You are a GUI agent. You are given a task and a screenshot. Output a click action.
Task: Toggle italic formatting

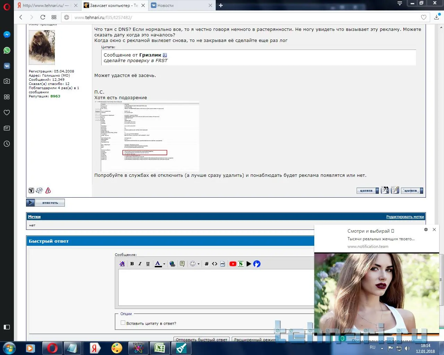140,264
